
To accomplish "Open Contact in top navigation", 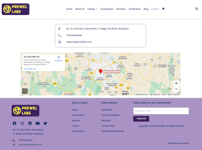I will (x=155, y=9).
